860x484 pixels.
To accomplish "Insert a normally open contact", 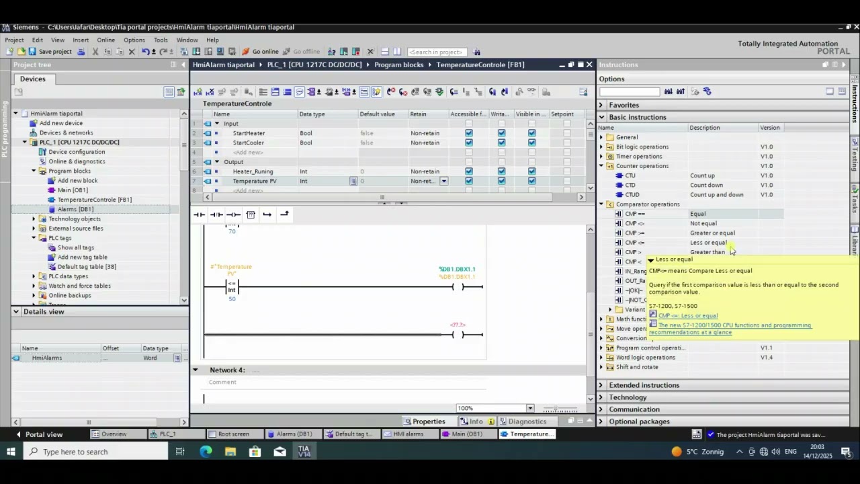I will coord(199,214).
